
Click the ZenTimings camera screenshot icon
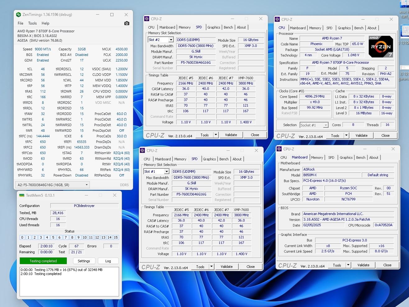[126, 23]
